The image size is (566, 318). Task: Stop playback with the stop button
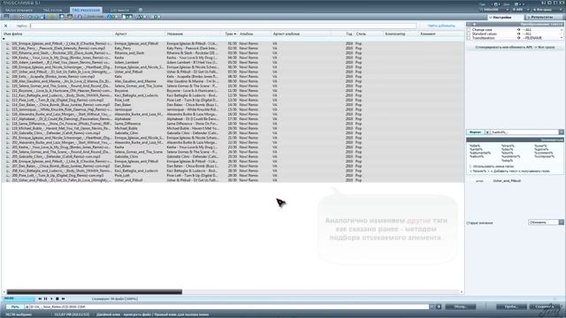point(57,299)
